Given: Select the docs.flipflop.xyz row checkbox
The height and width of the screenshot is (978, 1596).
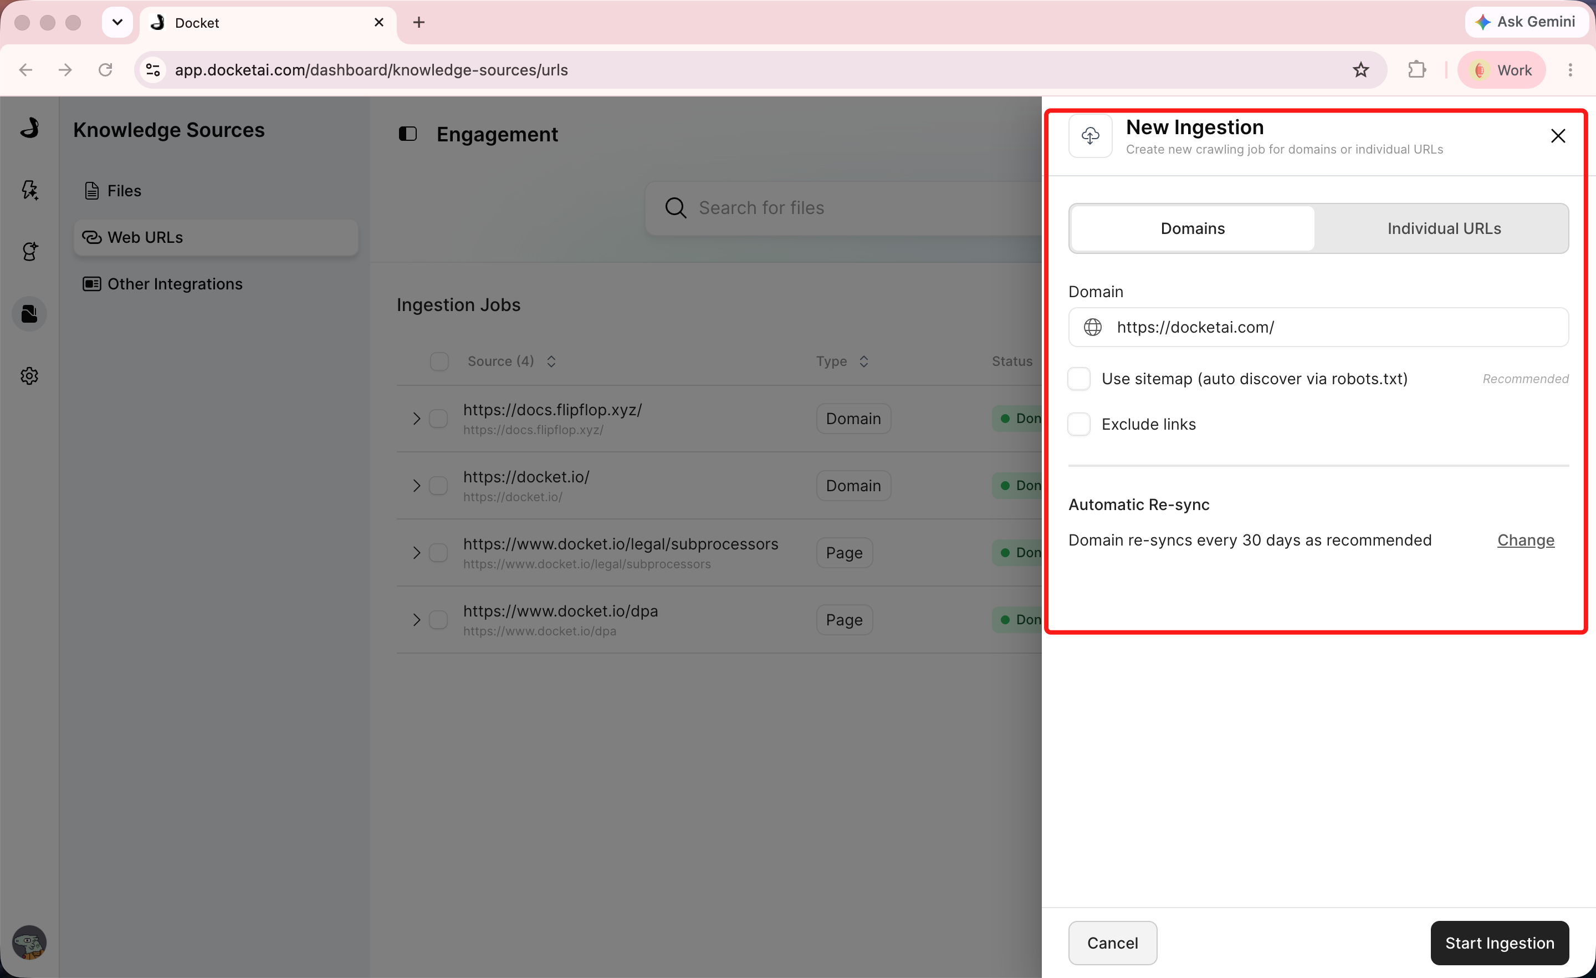Looking at the screenshot, I should (x=438, y=419).
